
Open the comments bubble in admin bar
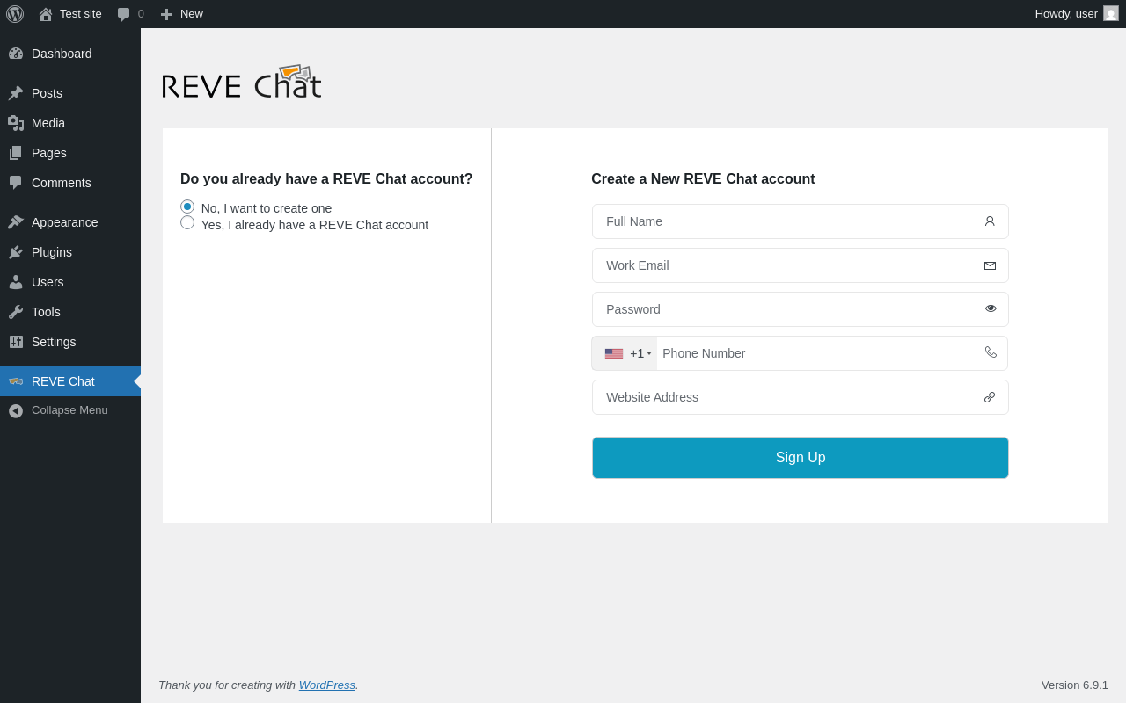coord(130,14)
